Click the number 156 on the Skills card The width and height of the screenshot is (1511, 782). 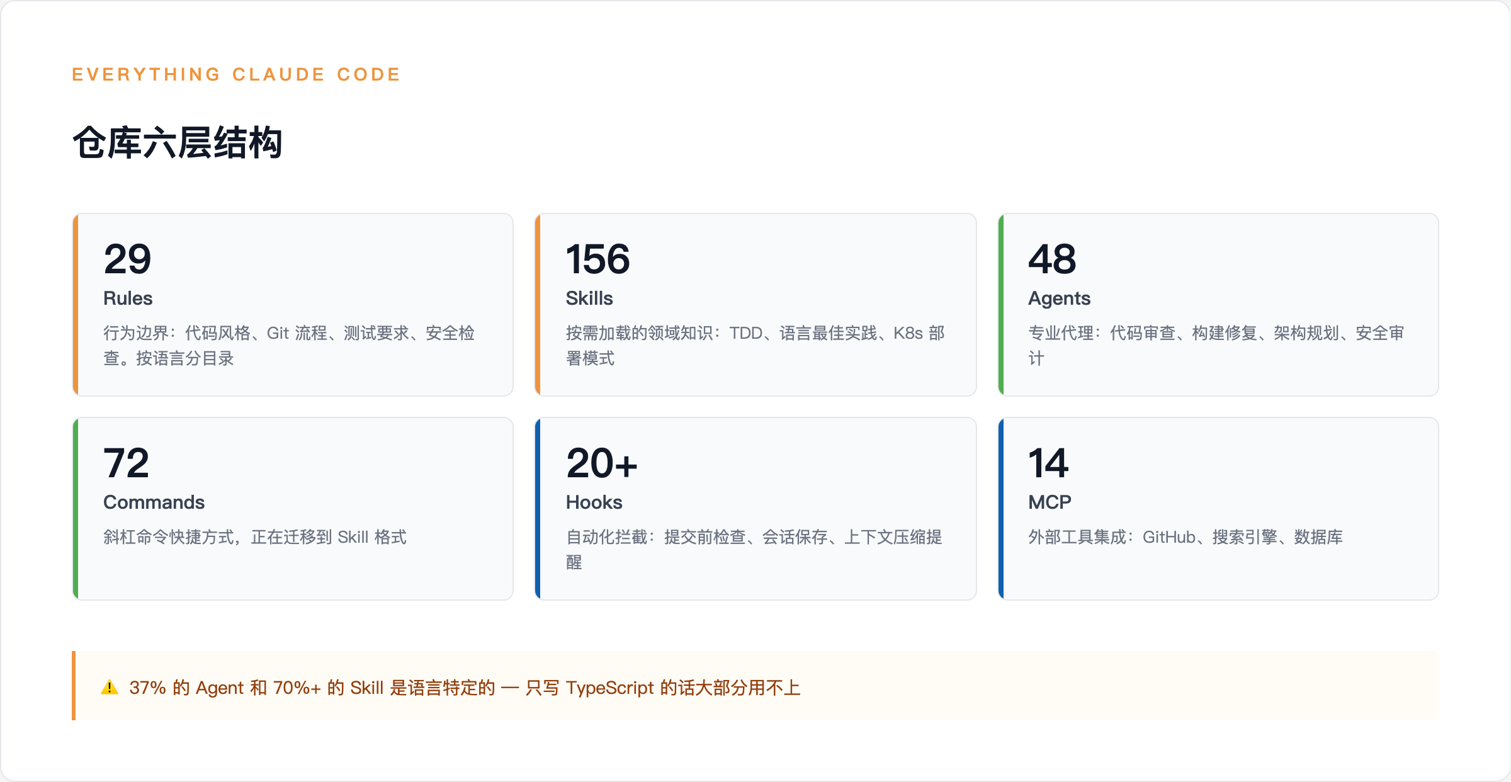click(598, 258)
